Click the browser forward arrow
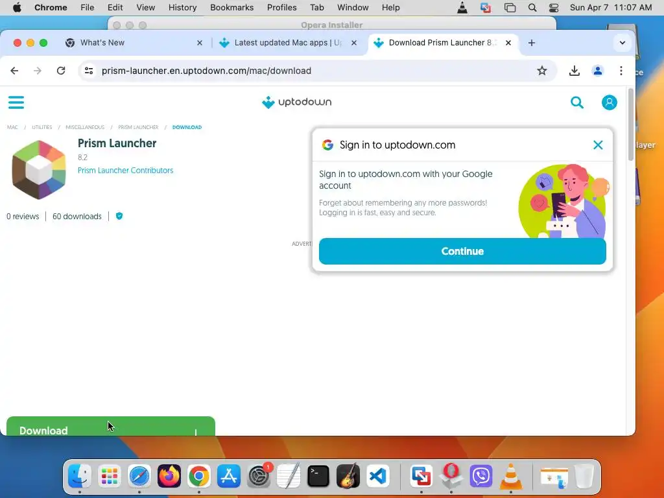Viewport: 664px width, 498px height. pos(38,71)
